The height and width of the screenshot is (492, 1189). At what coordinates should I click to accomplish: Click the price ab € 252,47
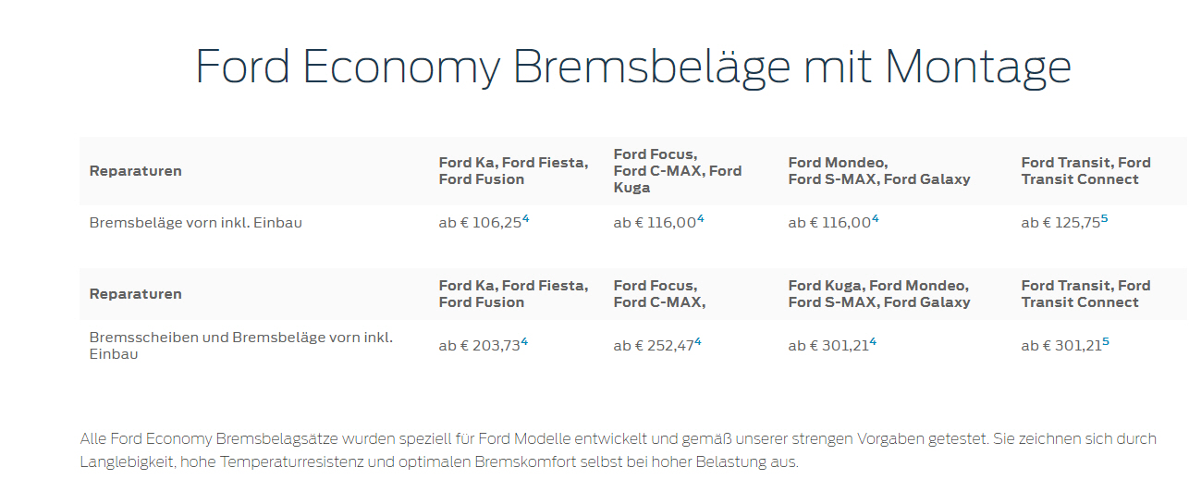click(654, 346)
